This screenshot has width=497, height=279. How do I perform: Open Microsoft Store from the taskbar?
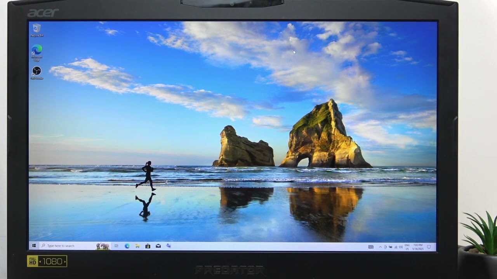(x=148, y=246)
